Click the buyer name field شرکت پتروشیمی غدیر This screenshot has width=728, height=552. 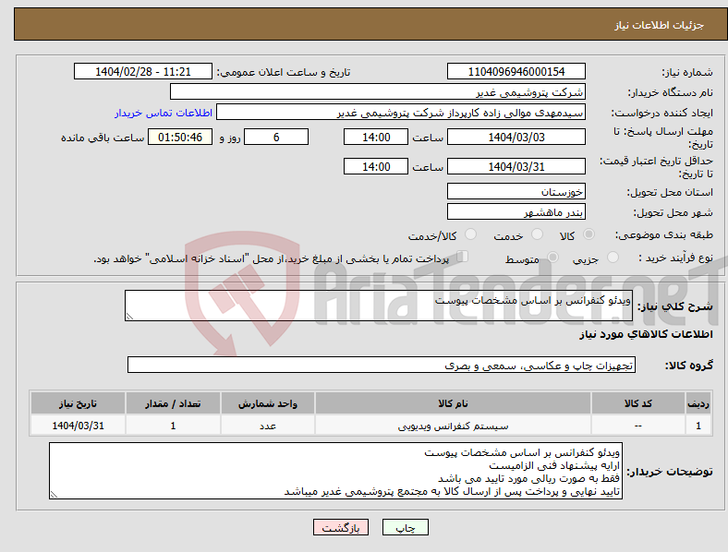[378, 91]
